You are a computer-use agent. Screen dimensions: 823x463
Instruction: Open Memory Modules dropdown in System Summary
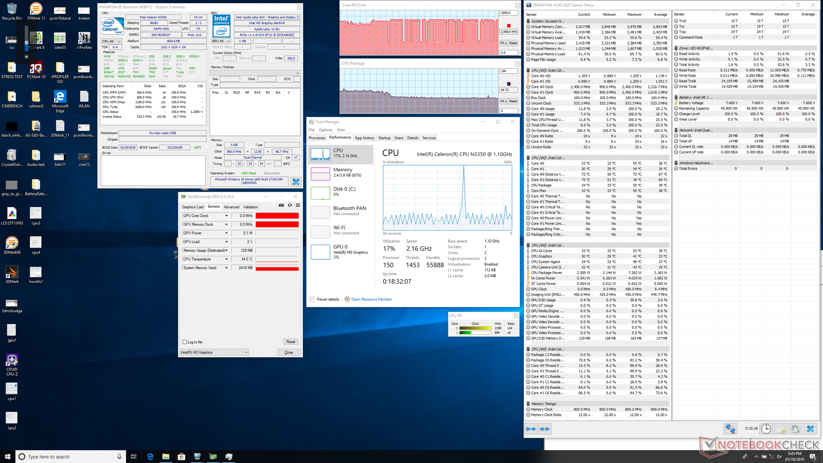pyautogui.click(x=255, y=73)
